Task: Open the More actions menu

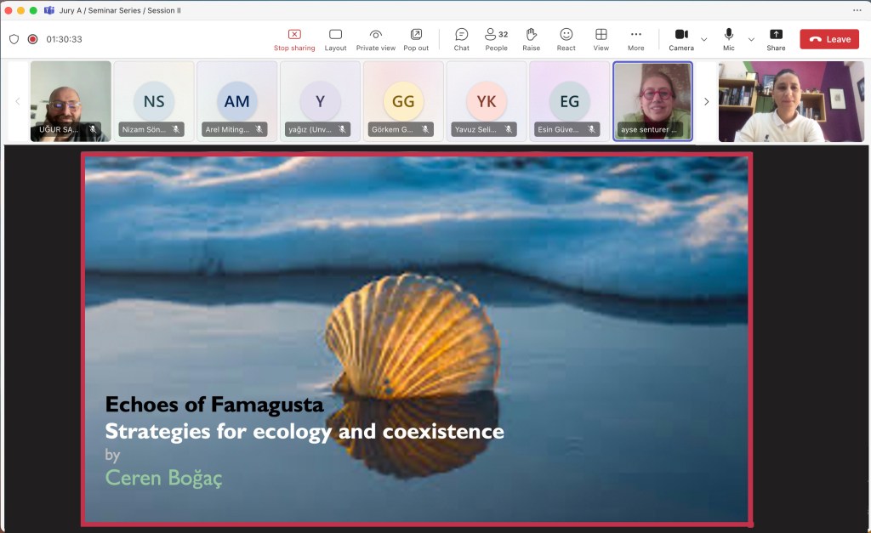Action: (635, 39)
